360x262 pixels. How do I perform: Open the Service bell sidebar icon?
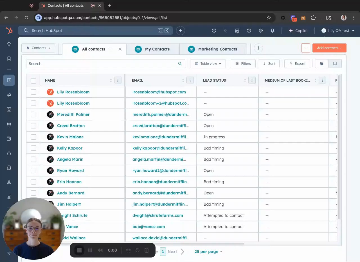(x=9, y=153)
